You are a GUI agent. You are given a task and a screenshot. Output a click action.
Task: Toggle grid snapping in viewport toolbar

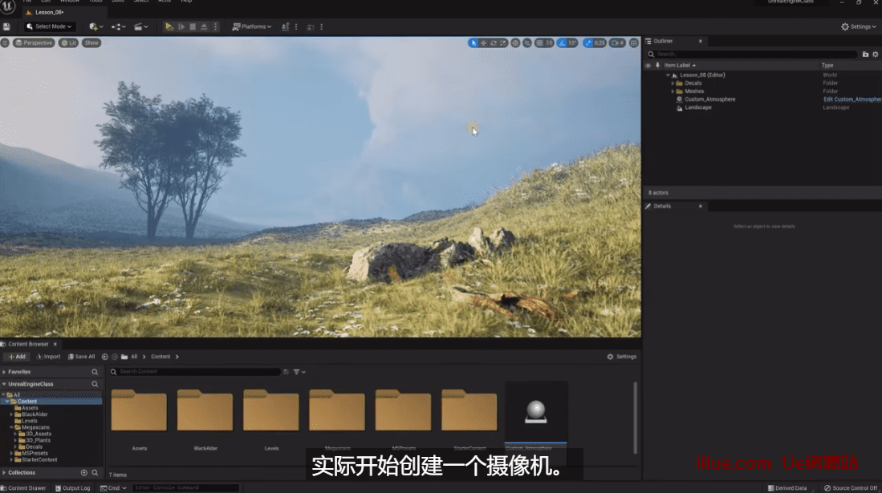(x=538, y=43)
